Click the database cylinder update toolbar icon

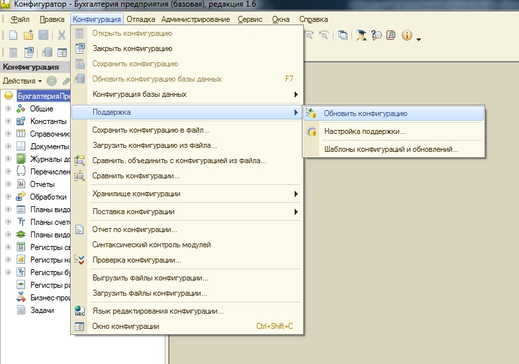(47, 52)
